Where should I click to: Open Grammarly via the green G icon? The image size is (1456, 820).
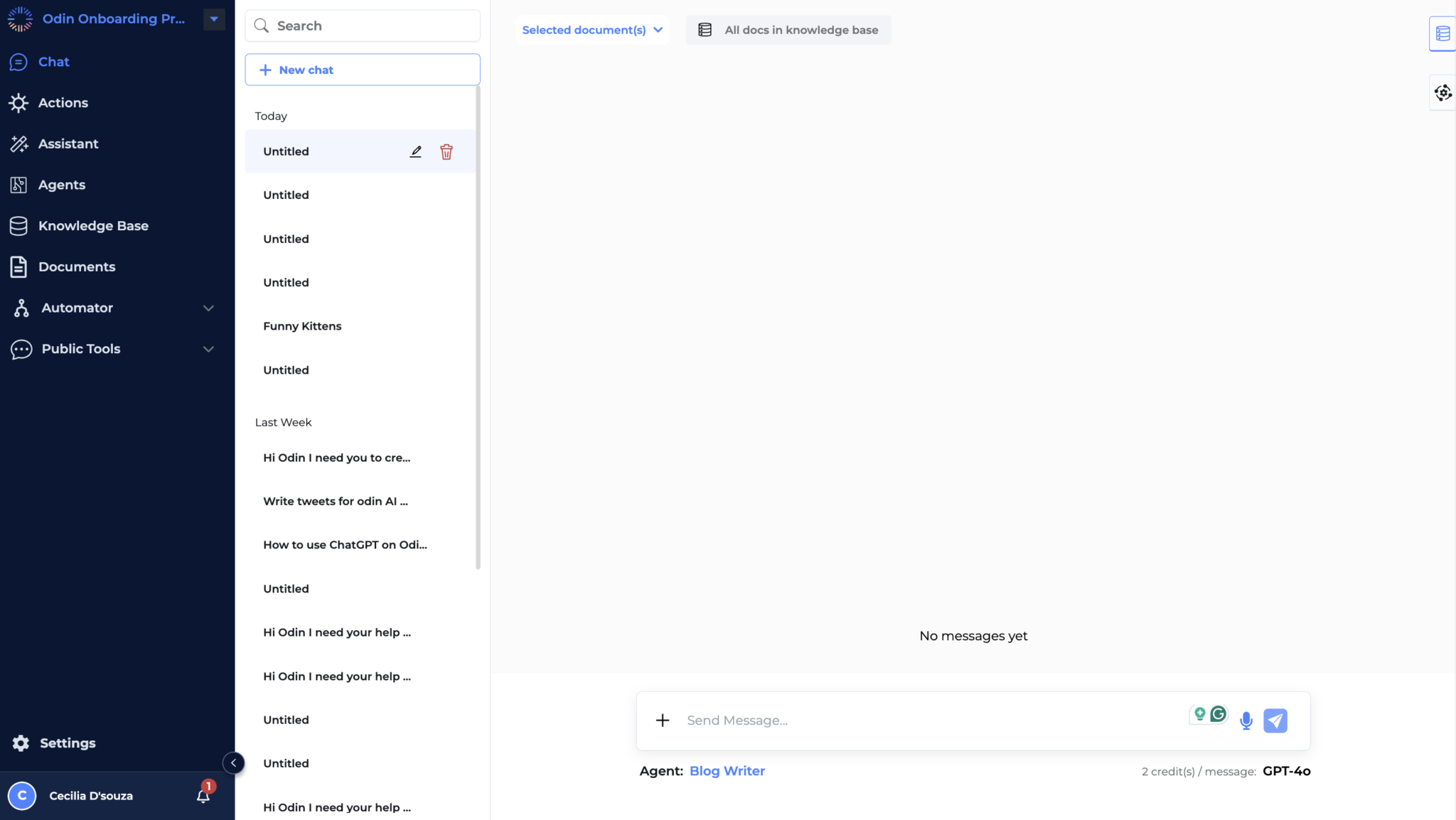1217,713
